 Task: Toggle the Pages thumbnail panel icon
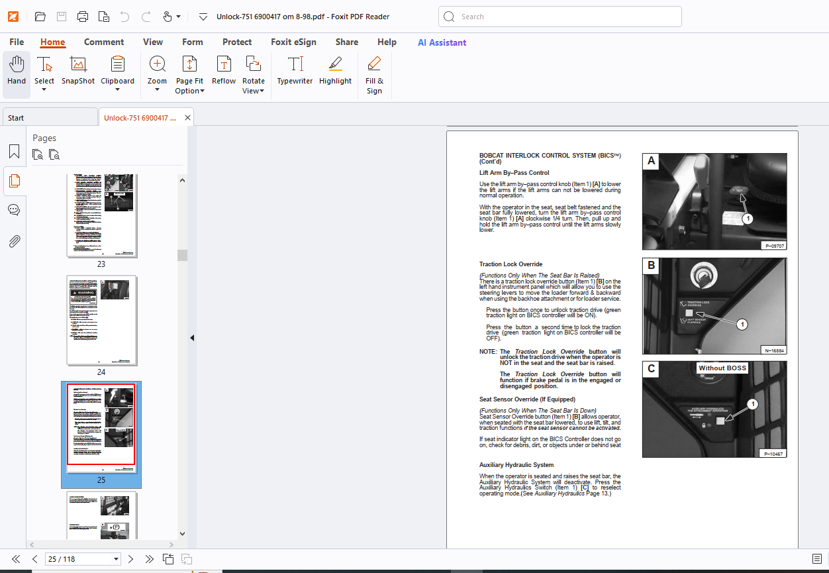[14, 180]
